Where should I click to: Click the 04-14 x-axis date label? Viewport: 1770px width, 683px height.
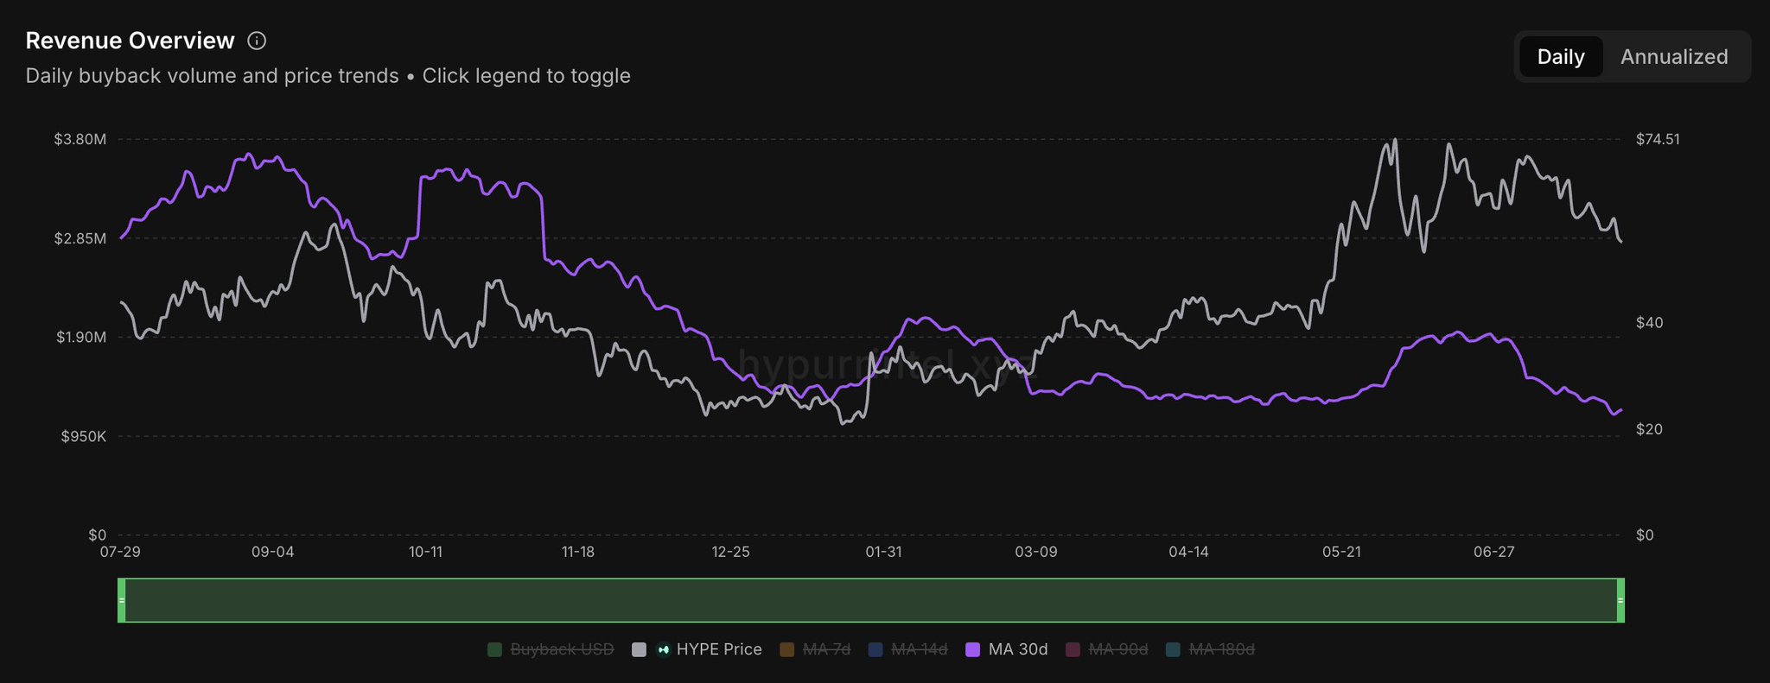point(1189,552)
